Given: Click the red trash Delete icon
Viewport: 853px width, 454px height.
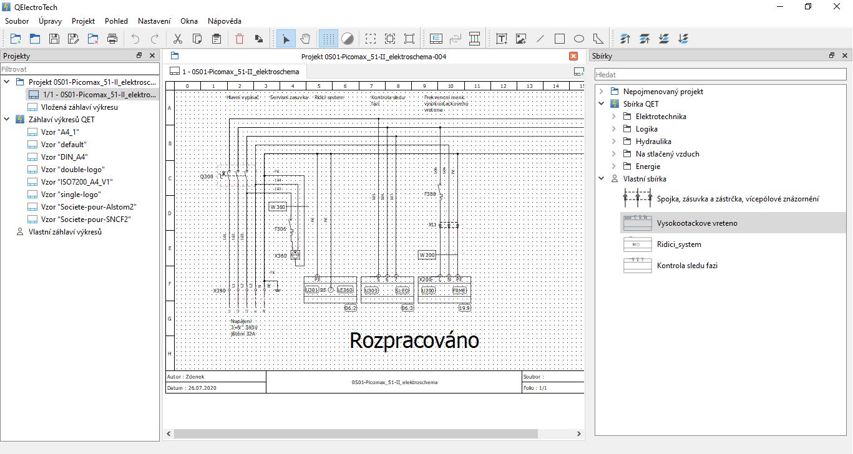Looking at the screenshot, I should [x=240, y=39].
